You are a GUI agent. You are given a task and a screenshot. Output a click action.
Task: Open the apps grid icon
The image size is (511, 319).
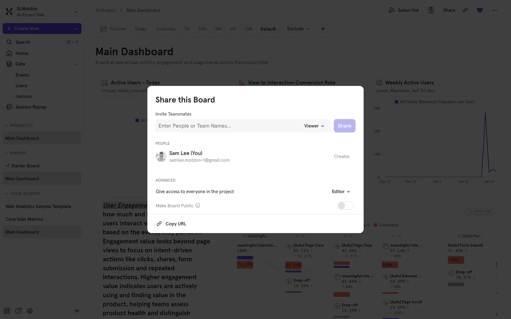(x=7, y=311)
